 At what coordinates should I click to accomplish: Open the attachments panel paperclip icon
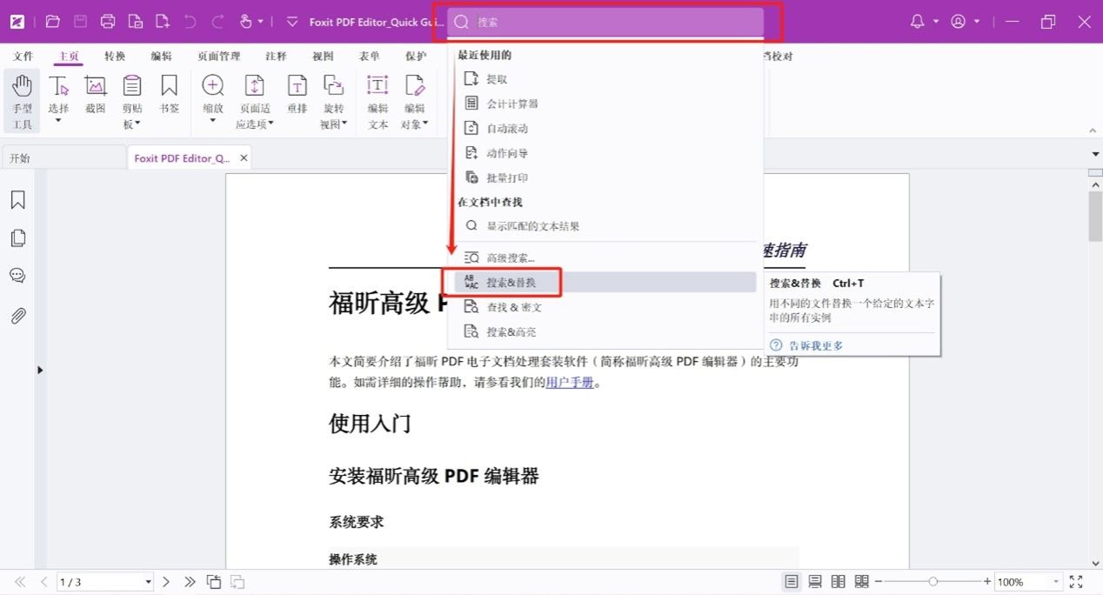pyautogui.click(x=17, y=316)
